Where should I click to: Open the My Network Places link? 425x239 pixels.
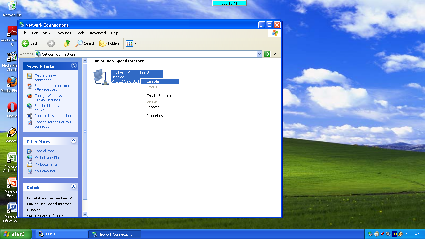[x=49, y=158]
